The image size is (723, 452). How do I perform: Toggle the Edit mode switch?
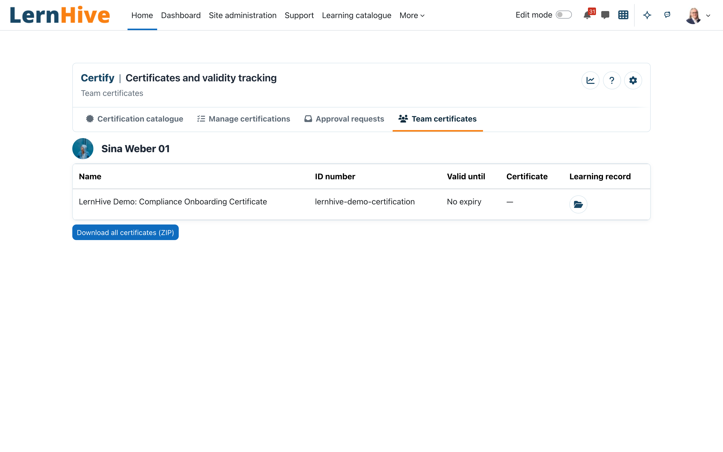(563, 15)
